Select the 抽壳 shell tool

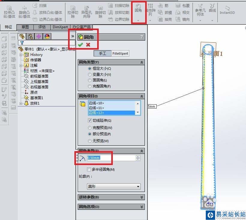pos(165,19)
